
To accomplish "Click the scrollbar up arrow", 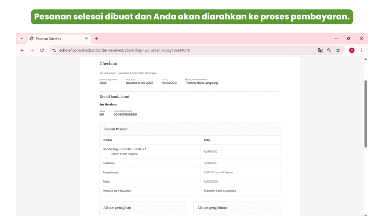I will coord(366,59).
